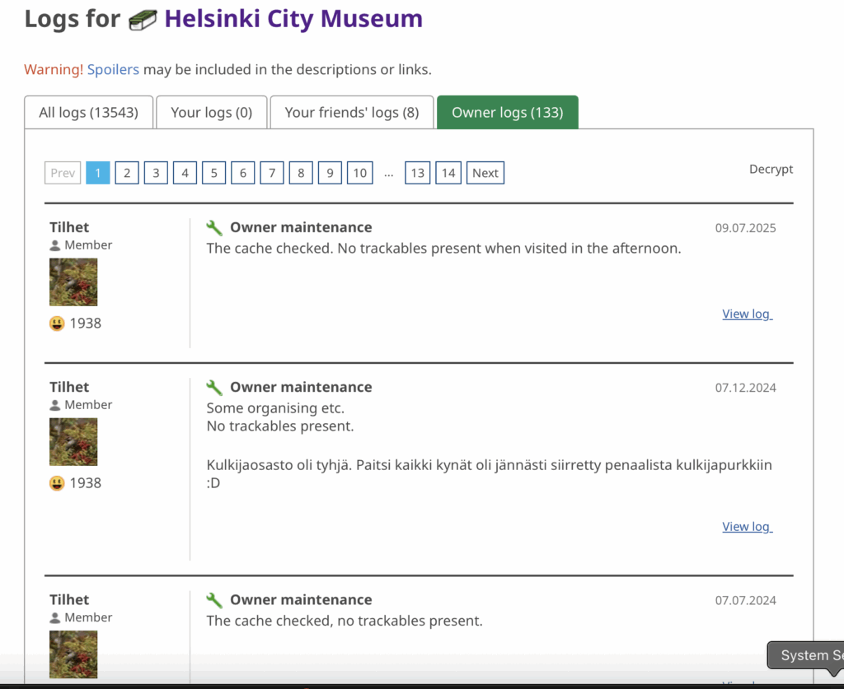Click the member icon in the 07.07.2024 log
Screen dimensions: 844x689
(55, 618)
